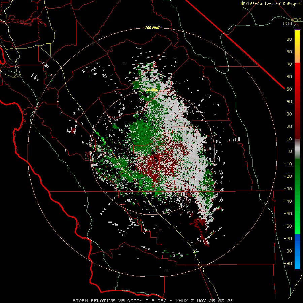Click the 30 value on the velocity scale
Screen dimensions: 303x303
coord(289,114)
